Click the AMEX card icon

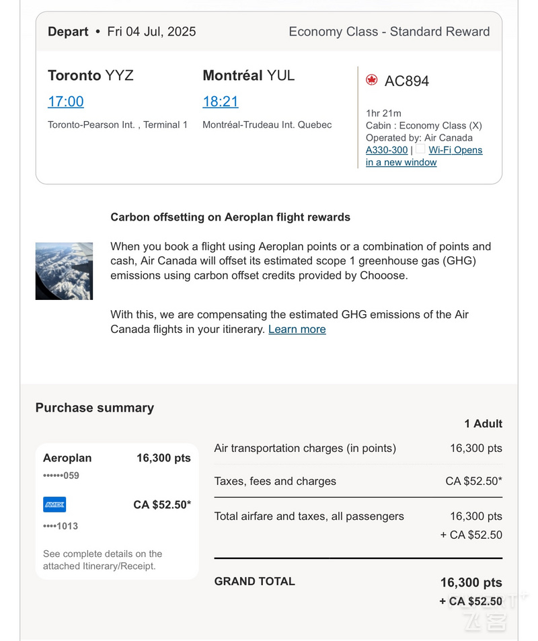54,504
